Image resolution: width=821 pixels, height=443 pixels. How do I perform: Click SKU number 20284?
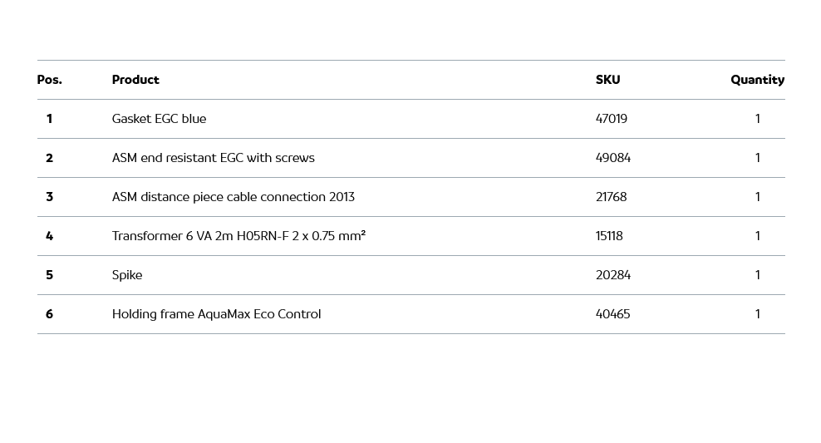613,275
